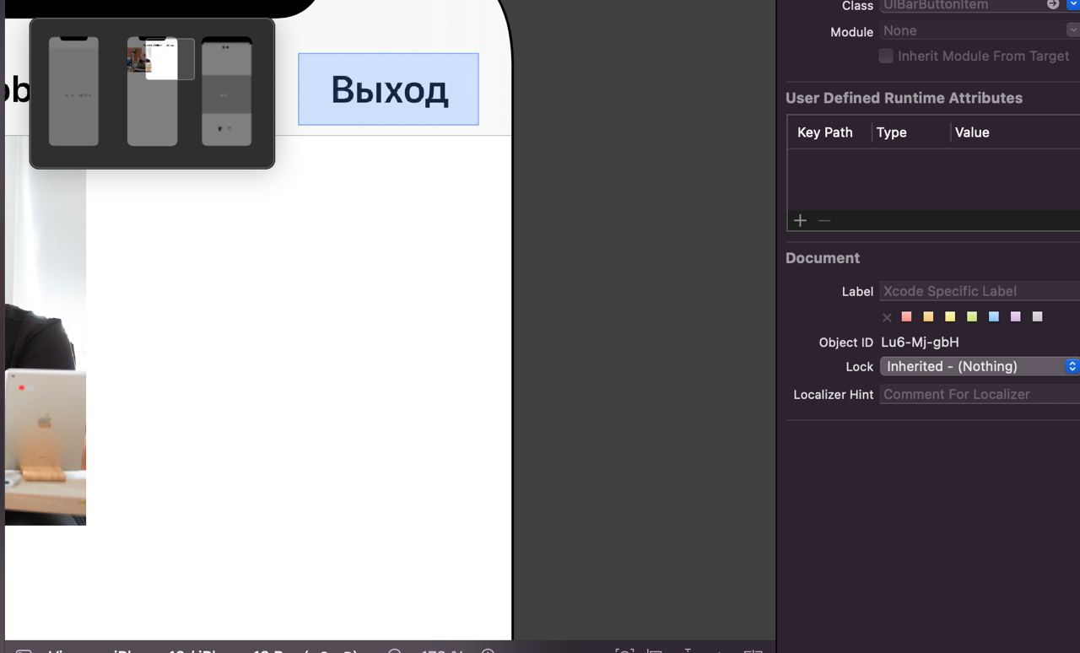Pick the green label color swatch
1080x653 pixels.
[x=972, y=317]
